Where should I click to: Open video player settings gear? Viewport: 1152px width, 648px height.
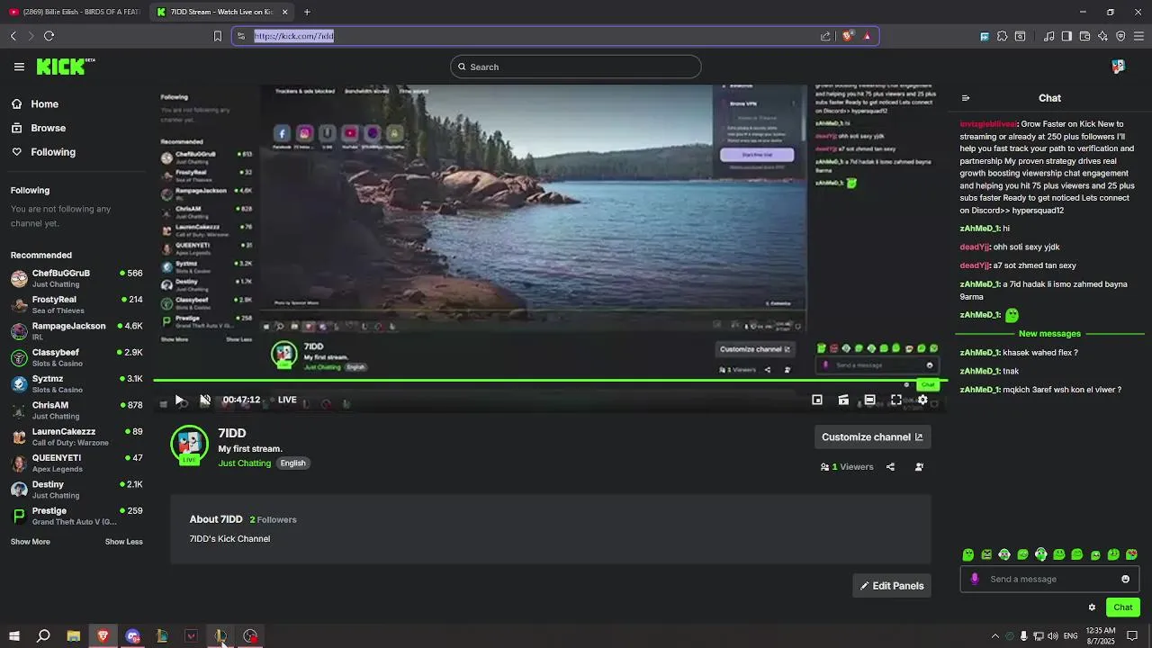click(922, 400)
